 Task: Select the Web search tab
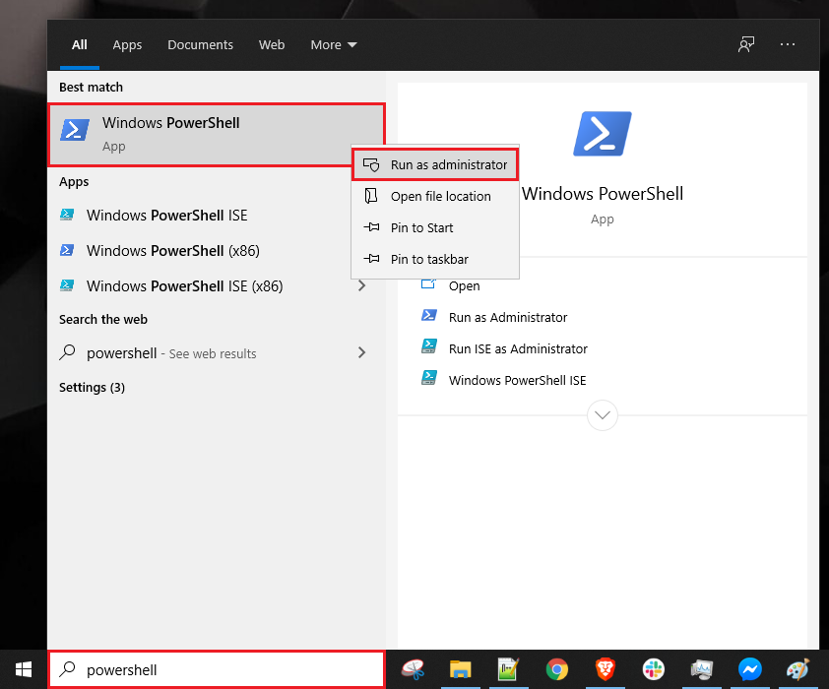(x=272, y=44)
